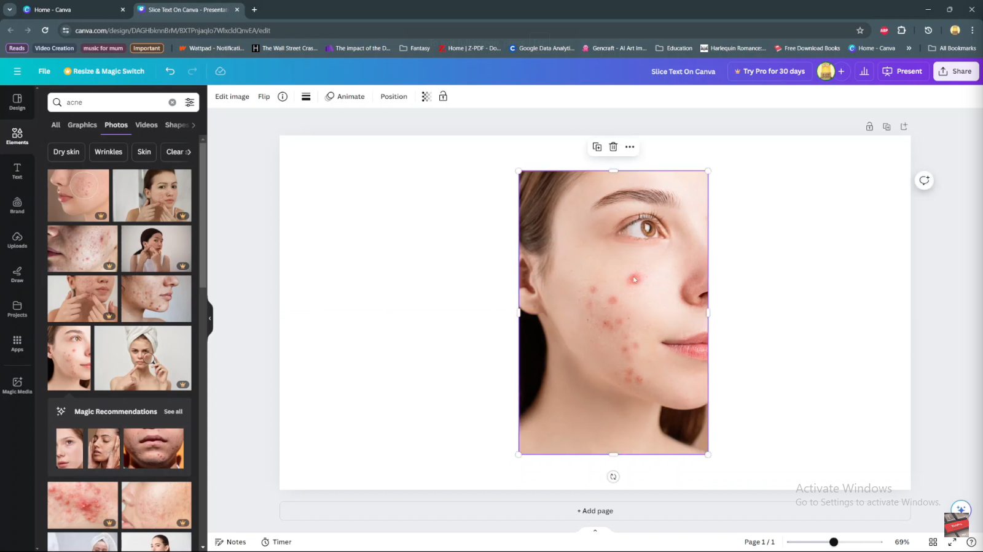Open the help question mark icon

(971, 542)
